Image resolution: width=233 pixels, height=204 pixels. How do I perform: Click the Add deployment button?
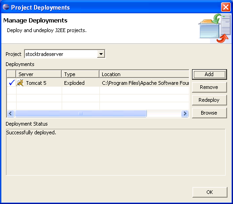click(210, 74)
